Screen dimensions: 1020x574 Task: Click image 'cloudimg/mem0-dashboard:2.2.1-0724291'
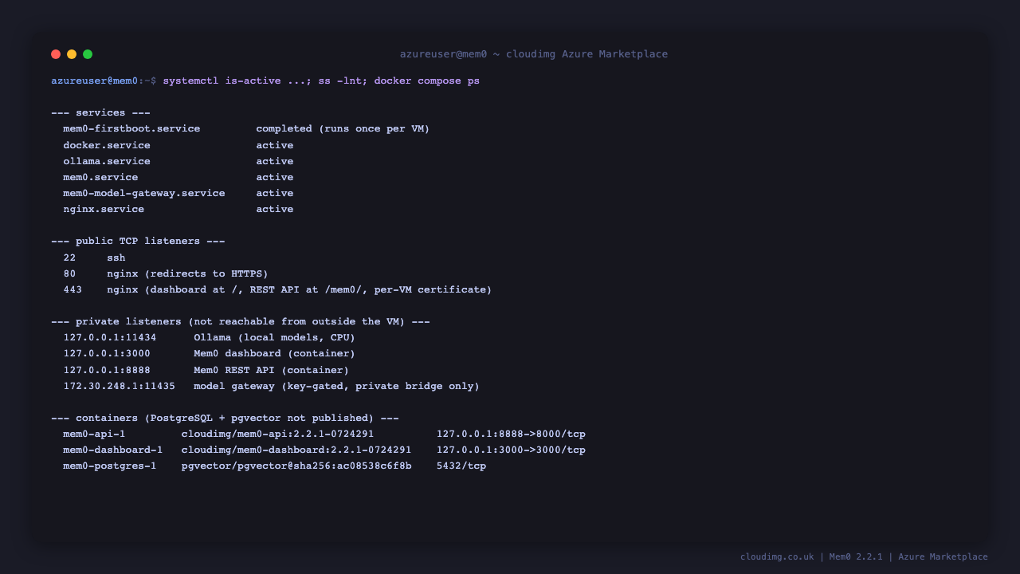296,450
